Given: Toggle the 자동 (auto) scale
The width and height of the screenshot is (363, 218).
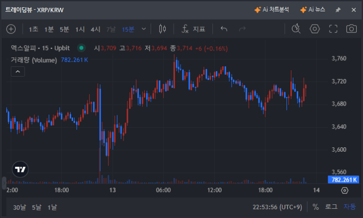Looking at the screenshot, I should coord(350,207).
